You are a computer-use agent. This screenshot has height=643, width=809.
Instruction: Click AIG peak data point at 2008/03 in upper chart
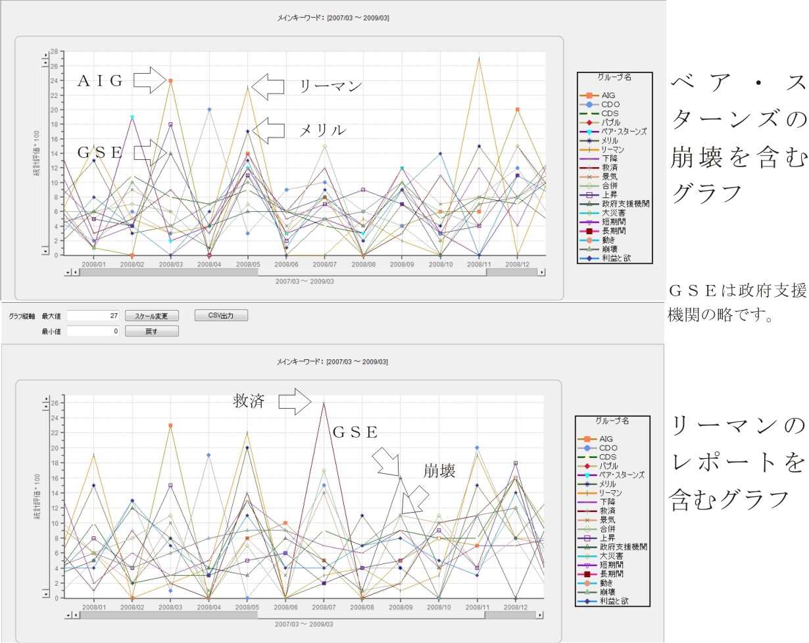tap(170, 81)
